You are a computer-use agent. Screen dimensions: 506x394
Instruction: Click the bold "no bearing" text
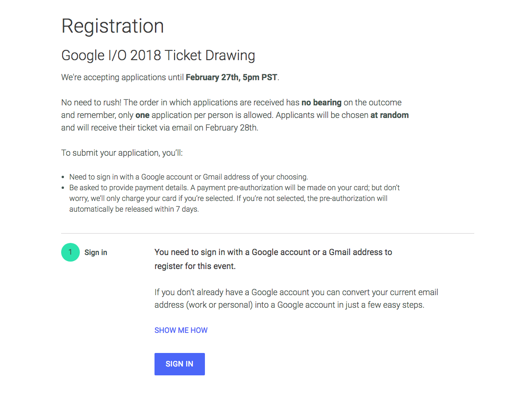[x=321, y=103]
